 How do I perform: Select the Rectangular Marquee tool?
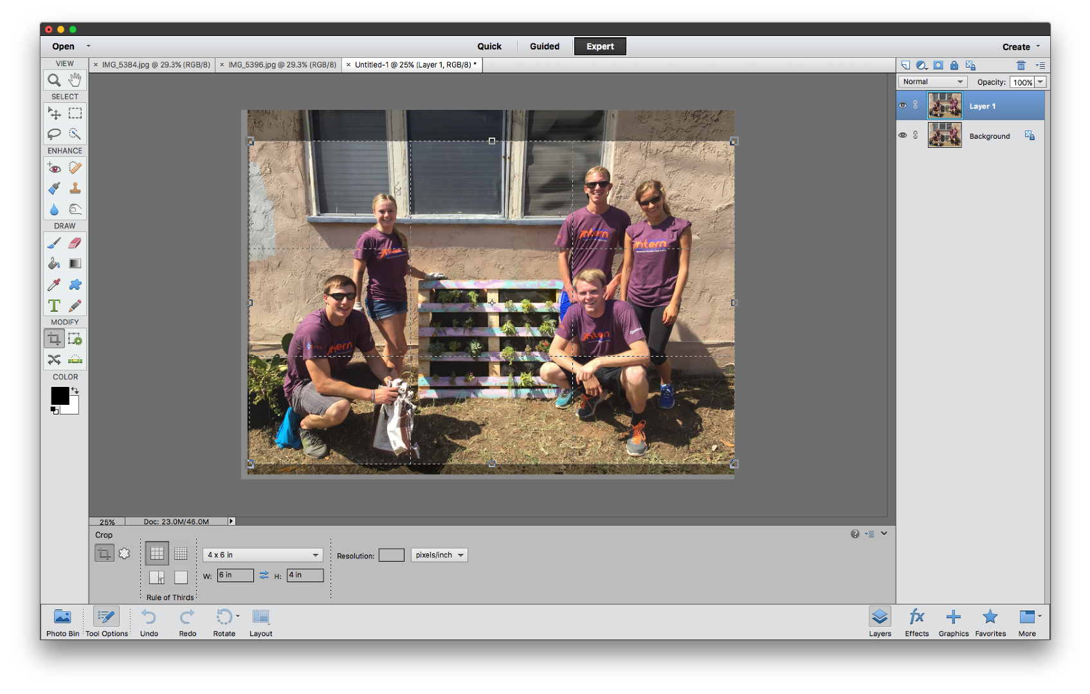(x=75, y=113)
